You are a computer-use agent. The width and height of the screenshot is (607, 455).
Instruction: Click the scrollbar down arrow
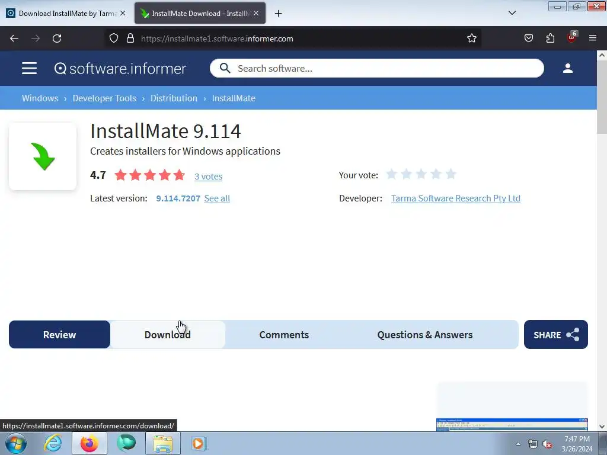coord(602,427)
